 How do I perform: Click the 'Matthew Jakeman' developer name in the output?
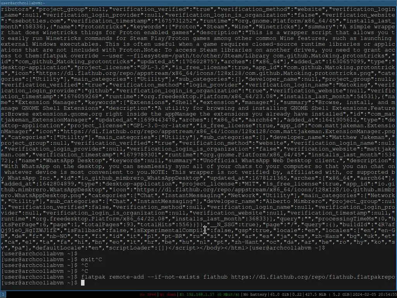[358, 137]
